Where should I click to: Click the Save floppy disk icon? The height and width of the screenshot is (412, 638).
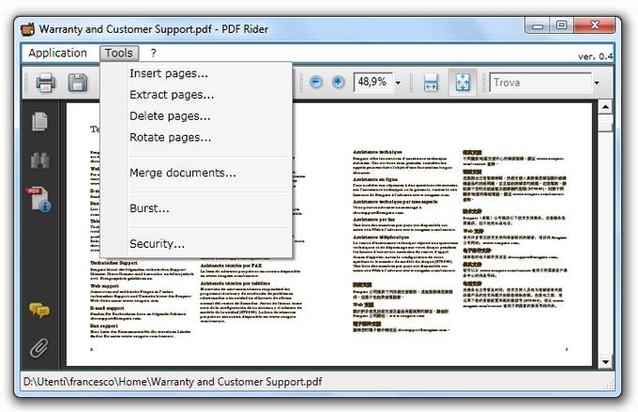(77, 83)
